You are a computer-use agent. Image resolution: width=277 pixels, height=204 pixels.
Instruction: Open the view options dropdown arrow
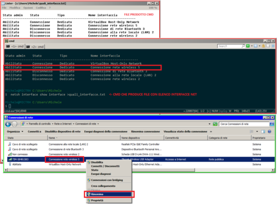(x=257, y=132)
